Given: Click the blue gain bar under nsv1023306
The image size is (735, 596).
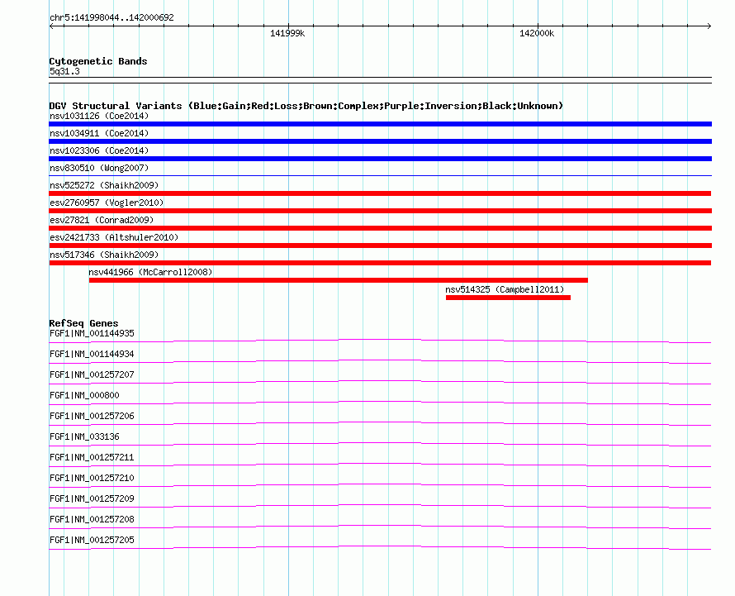Looking at the screenshot, I should [x=380, y=159].
